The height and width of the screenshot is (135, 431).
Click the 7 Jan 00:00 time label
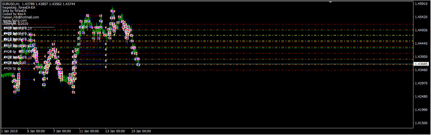pyautogui.click(x=62, y=131)
